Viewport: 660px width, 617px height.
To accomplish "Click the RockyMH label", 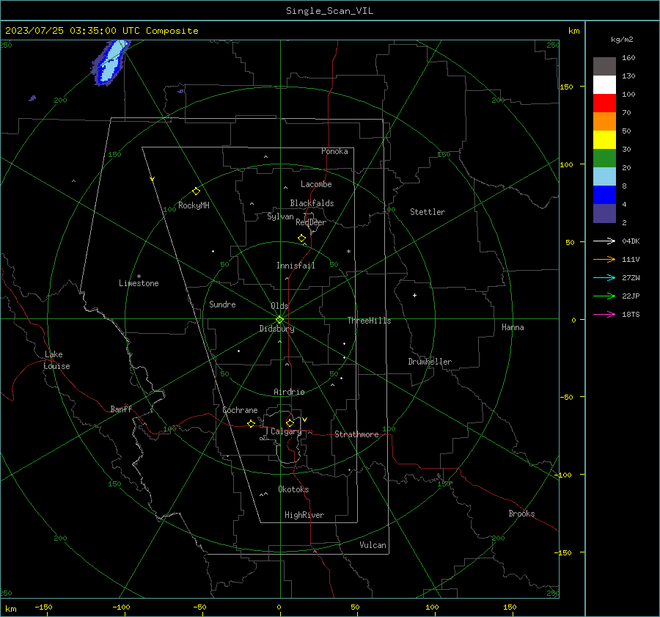I will coord(194,205).
